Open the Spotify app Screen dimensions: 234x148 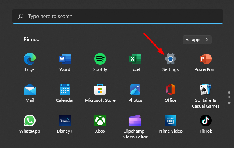[100, 62]
